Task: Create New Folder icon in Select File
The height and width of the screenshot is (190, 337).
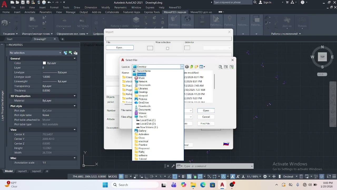Action: pos(196,67)
